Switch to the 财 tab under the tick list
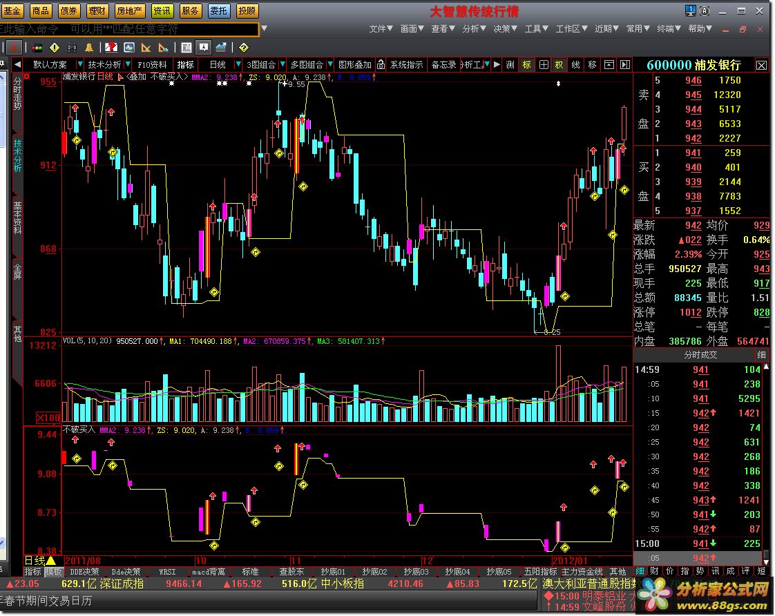 pos(654,571)
